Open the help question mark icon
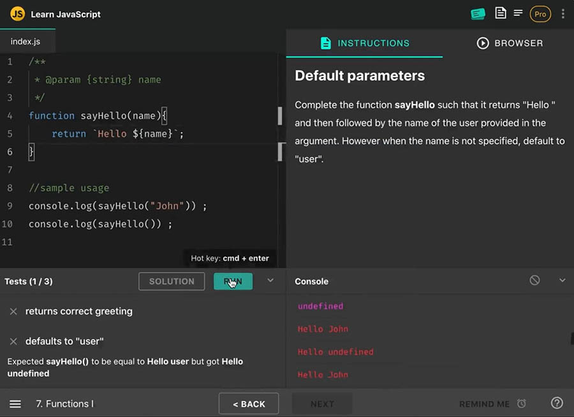The height and width of the screenshot is (417, 574). 557,404
